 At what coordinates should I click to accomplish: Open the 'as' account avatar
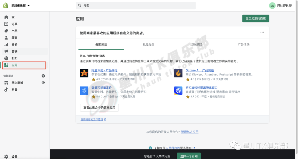tap(272, 6)
